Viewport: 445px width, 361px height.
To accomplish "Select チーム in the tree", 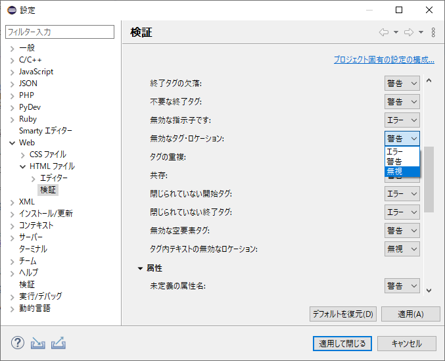I will coord(28,261).
